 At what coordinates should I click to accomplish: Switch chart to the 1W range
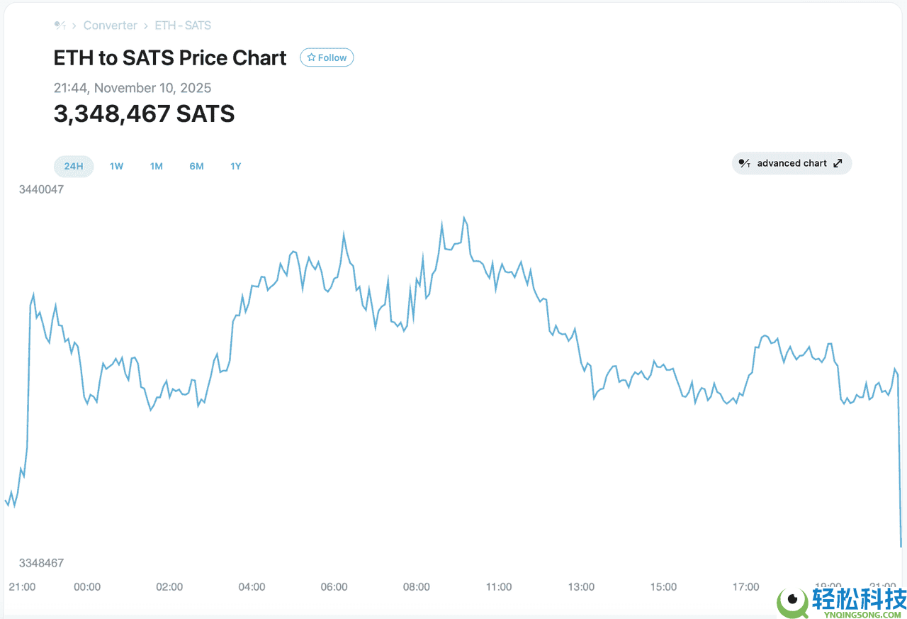pyautogui.click(x=116, y=166)
